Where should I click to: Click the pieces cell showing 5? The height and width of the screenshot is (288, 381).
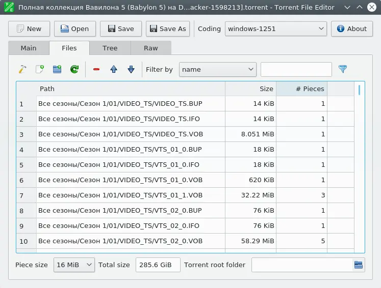[302, 241]
